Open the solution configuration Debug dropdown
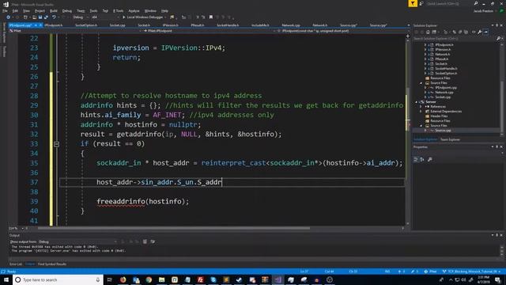The height and width of the screenshot is (285, 506). click(x=80, y=17)
